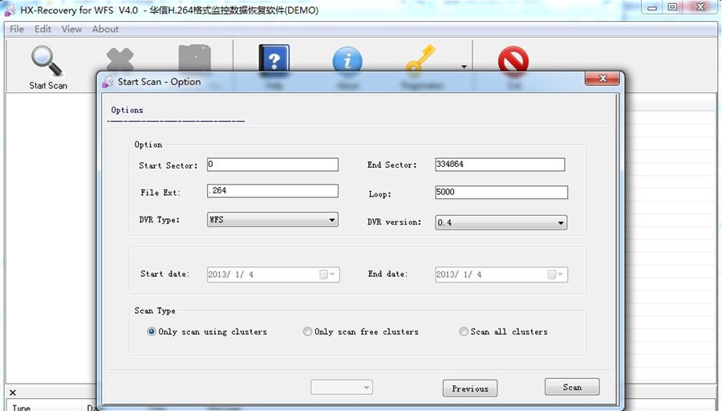
Task: Click the grey disk toolbar icon
Action: pyautogui.click(x=194, y=59)
